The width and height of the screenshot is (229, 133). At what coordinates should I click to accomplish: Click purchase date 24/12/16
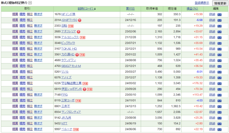point(131,20)
